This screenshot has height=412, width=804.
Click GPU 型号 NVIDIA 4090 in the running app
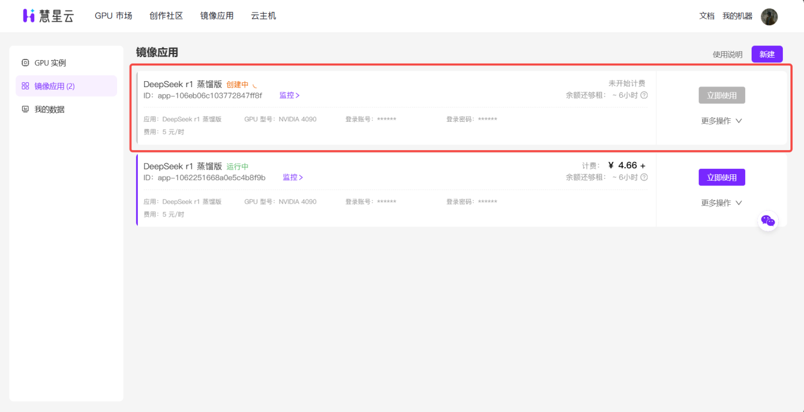(280, 202)
